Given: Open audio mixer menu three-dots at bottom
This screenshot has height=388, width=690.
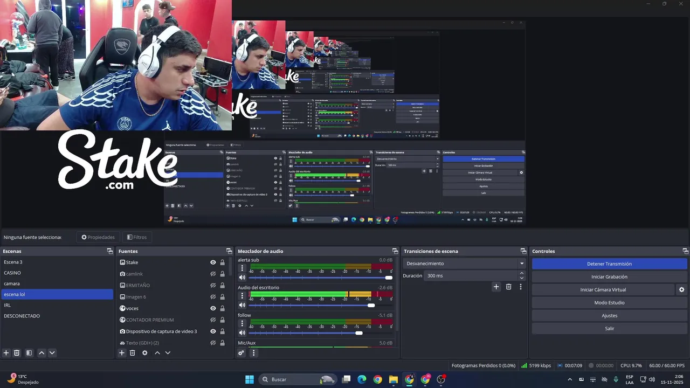Looking at the screenshot, I should (253, 353).
